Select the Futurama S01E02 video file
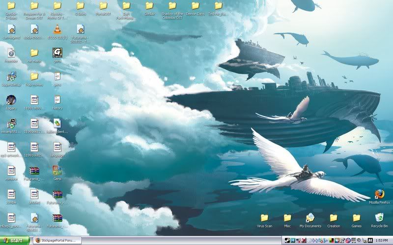 [80, 29]
